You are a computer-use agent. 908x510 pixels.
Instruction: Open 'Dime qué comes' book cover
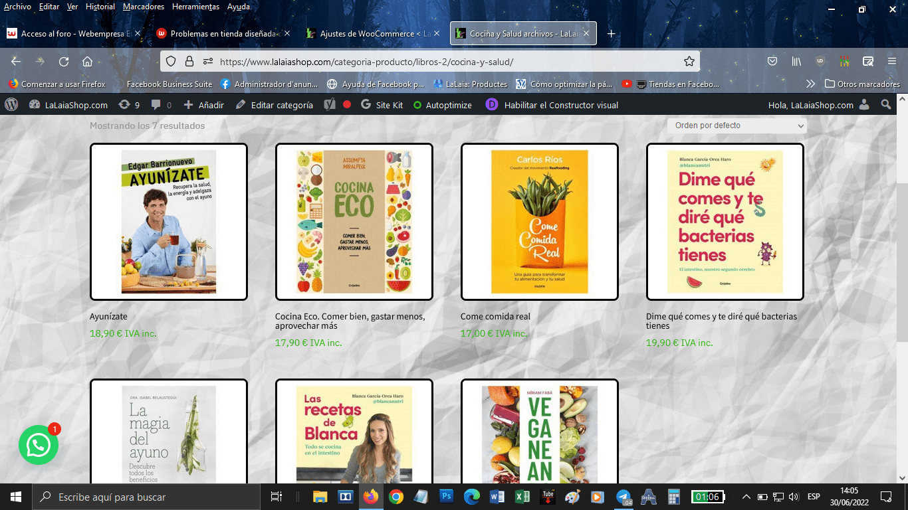point(725,222)
